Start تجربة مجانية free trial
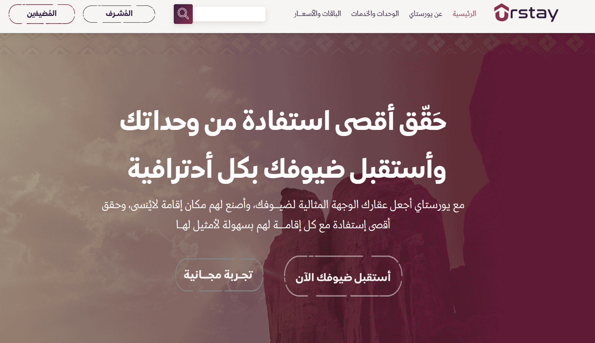Image resolution: width=595 pixels, height=343 pixels. pos(219,275)
